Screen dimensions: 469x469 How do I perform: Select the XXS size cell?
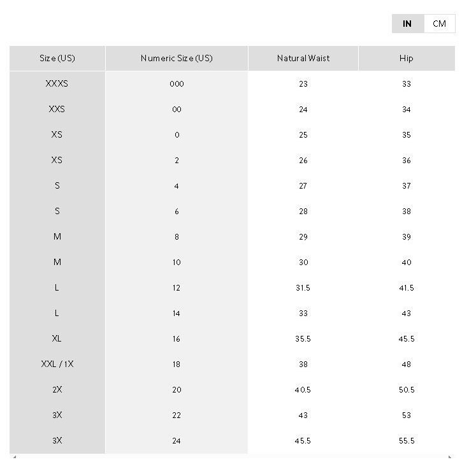coord(57,109)
